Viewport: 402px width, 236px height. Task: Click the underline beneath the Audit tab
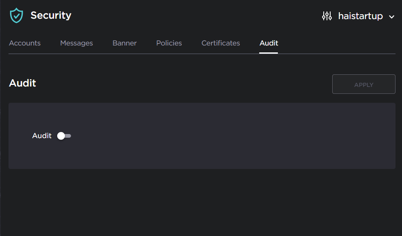click(269, 53)
